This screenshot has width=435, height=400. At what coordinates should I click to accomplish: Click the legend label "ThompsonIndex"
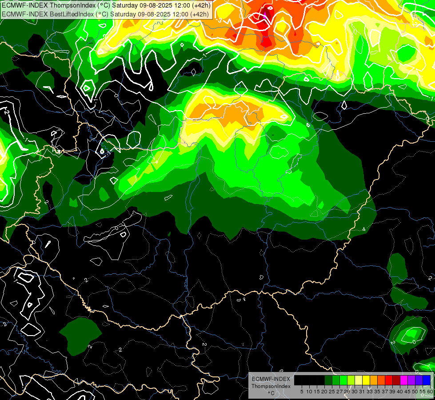(271, 386)
